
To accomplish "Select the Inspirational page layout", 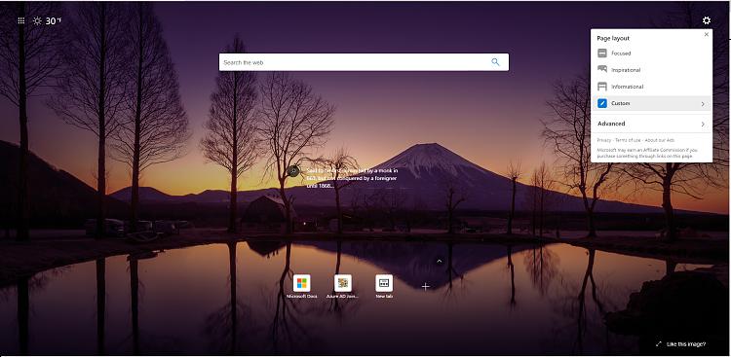I will pos(651,70).
